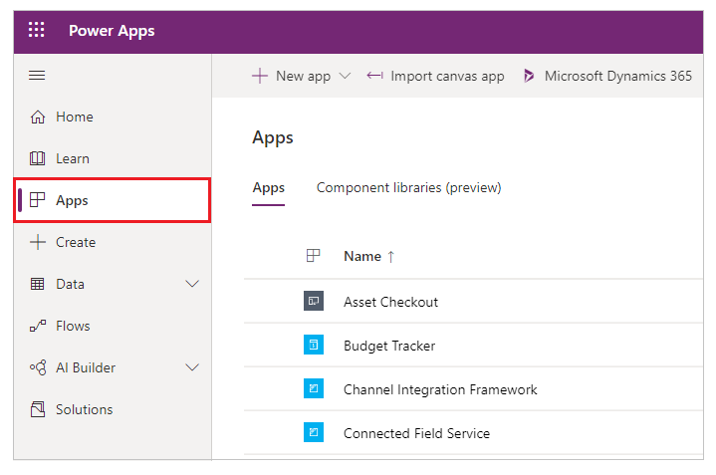Viewport: 716px width, 475px height.
Task: Click the New app button label
Action: 303,77
